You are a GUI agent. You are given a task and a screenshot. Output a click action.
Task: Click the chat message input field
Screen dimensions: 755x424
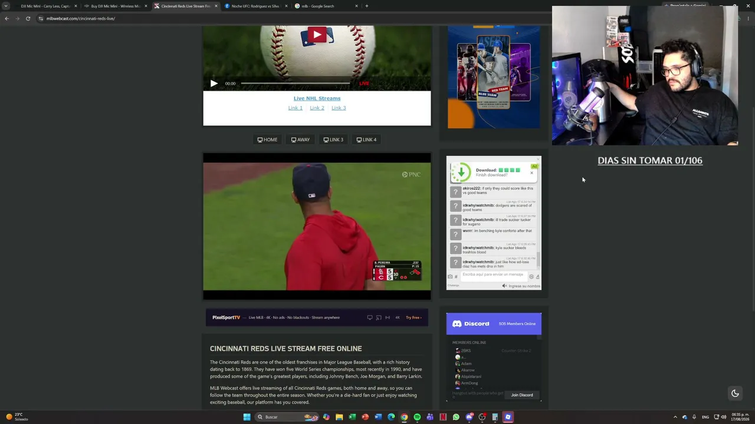click(494, 275)
